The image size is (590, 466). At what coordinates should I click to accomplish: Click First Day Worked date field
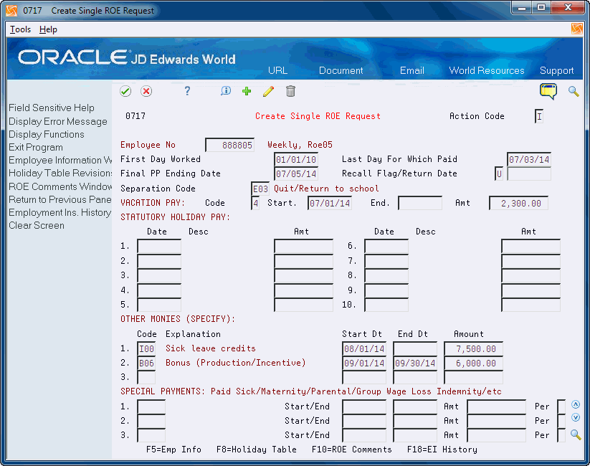tap(297, 160)
